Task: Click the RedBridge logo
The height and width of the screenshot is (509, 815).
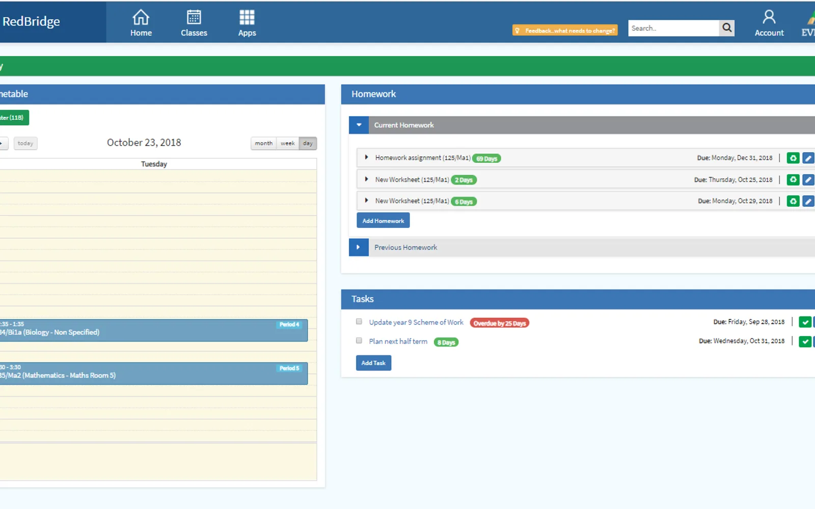Action: 32,21
